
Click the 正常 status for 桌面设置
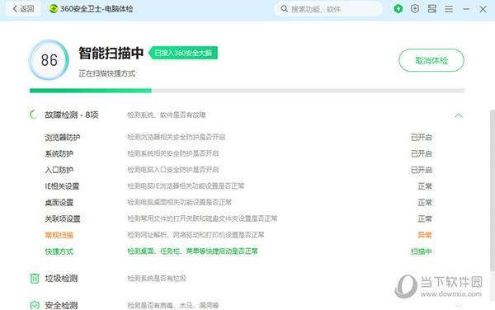pyautogui.click(x=425, y=203)
